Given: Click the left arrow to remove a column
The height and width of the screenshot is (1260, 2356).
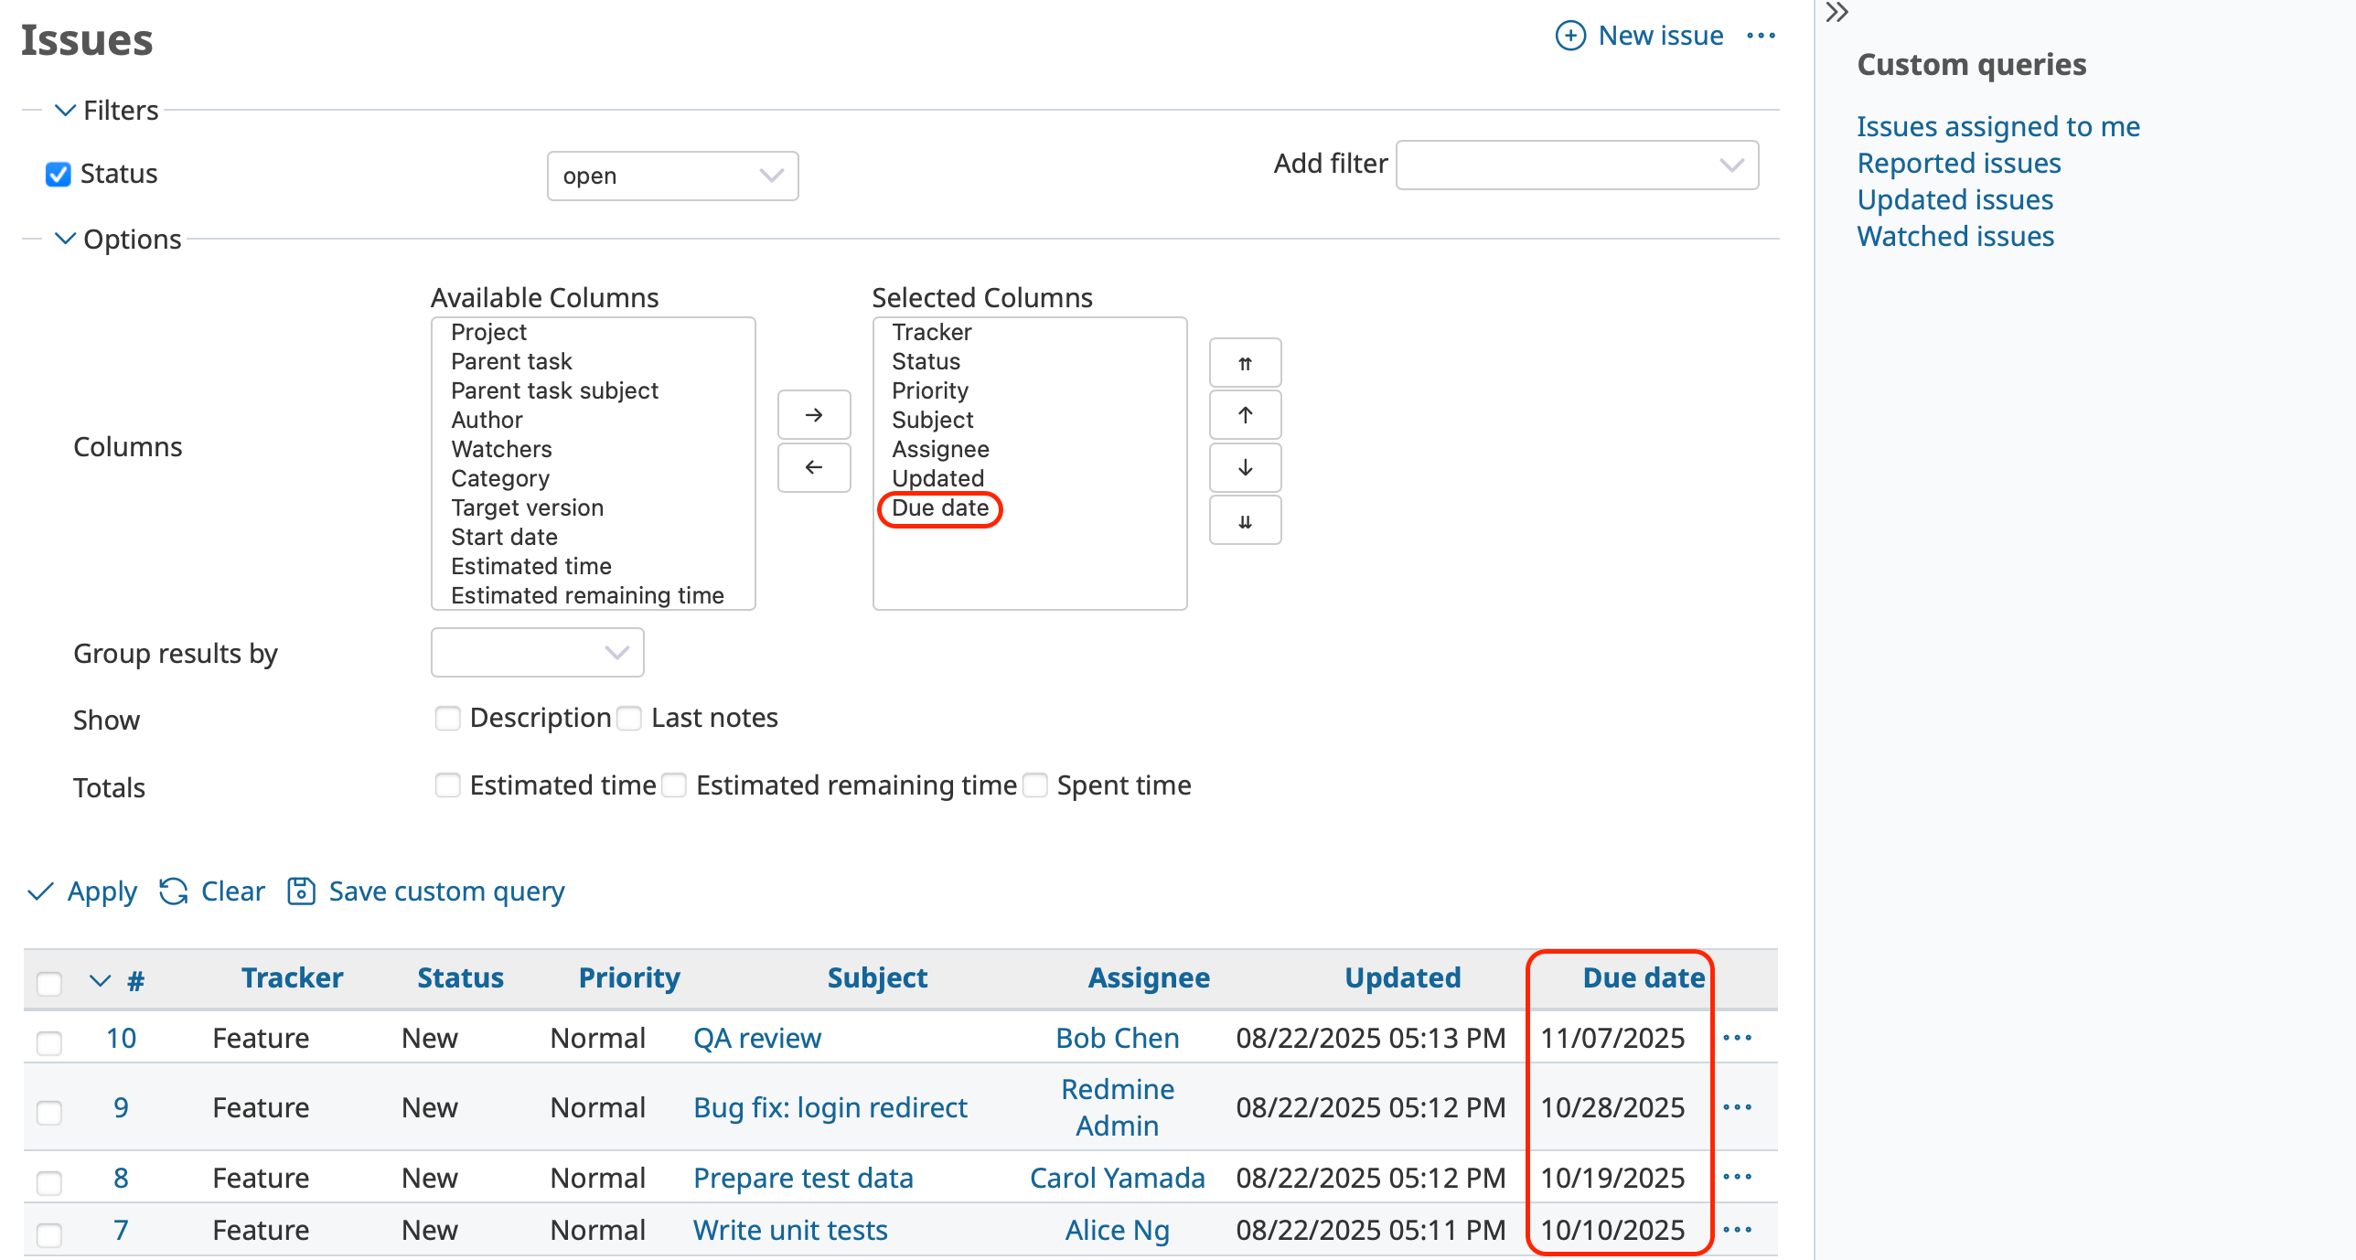Looking at the screenshot, I should [x=813, y=467].
